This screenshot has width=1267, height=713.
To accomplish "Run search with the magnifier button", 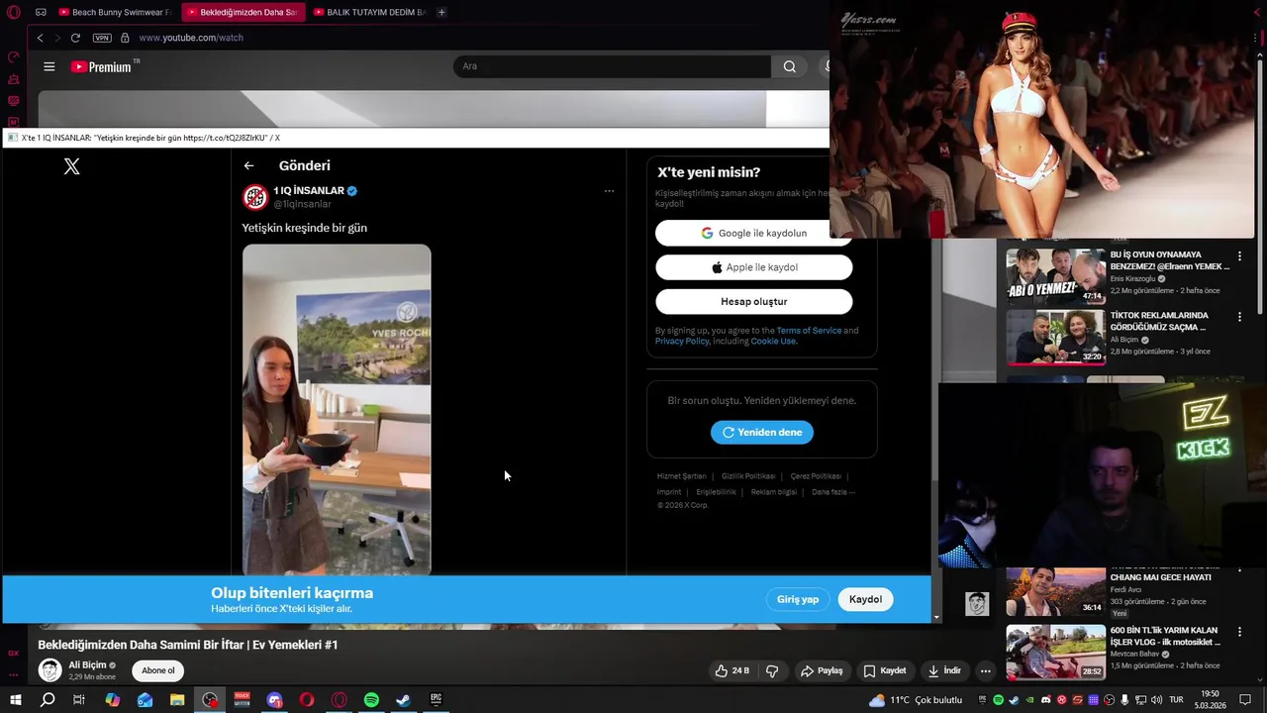I will pos(789,66).
